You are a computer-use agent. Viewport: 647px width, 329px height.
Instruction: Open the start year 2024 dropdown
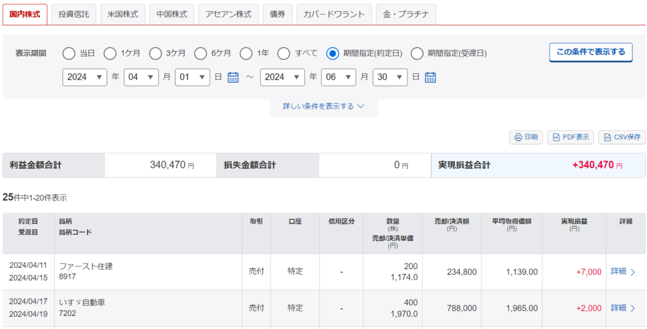coord(85,77)
